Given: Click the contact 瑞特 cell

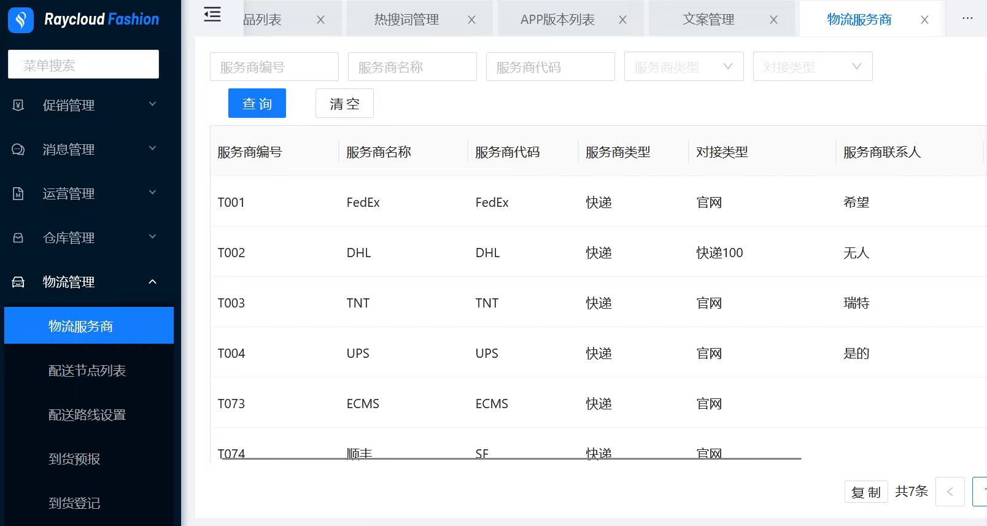Looking at the screenshot, I should 856,303.
